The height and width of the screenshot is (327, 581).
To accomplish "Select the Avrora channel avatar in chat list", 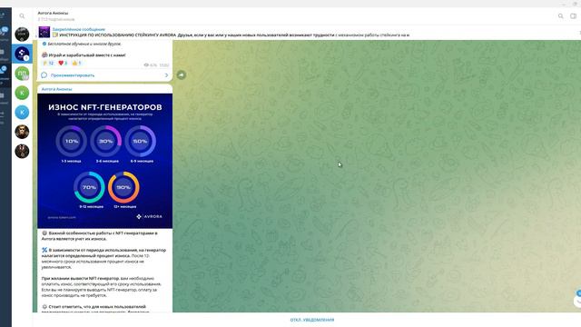I will [22, 54].
